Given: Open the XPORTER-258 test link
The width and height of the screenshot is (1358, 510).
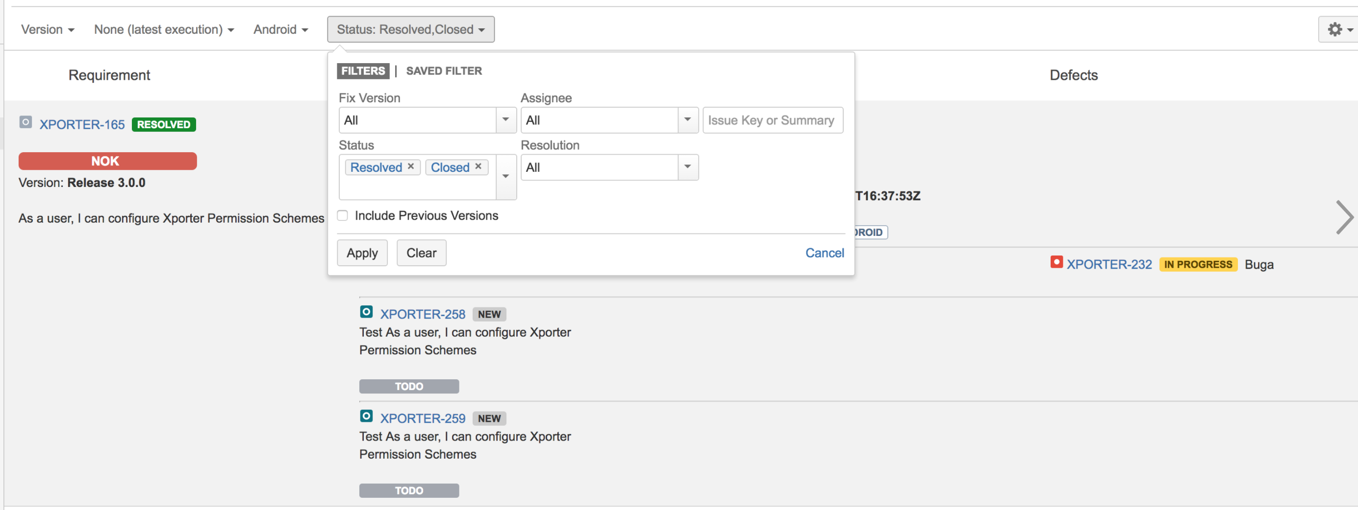Looking at the screenshot, I should pos(423,314).
